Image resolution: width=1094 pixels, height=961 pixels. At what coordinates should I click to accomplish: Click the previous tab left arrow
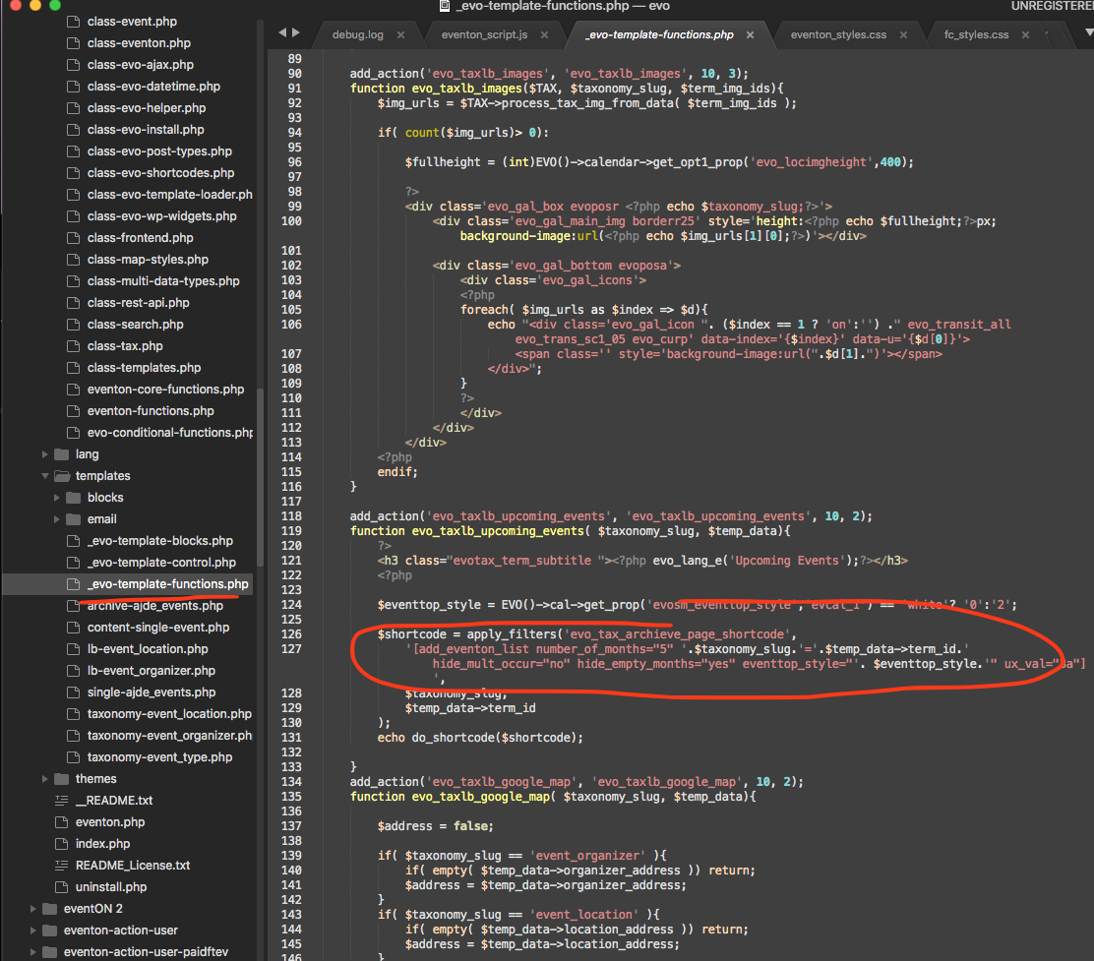coord(282,32)
